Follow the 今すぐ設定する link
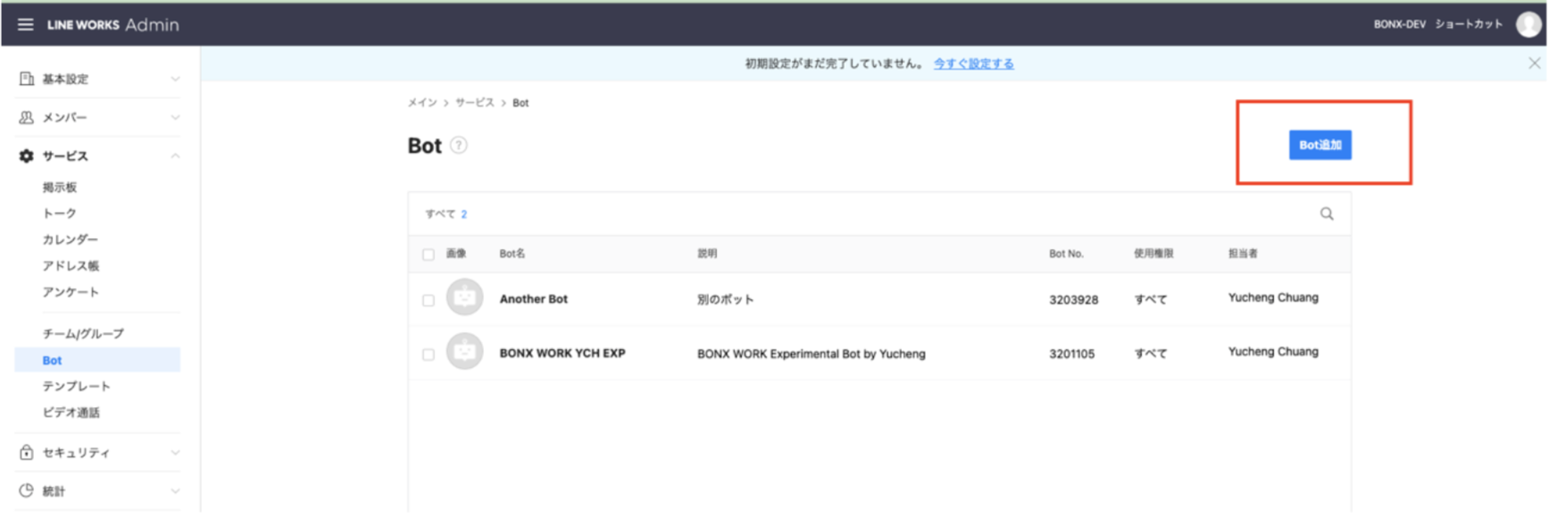Image resolution: width=1550 pixels, height=516 pixels. tap(973, 63)
